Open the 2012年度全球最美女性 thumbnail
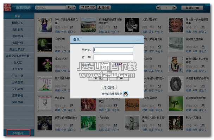Screen dimensions: 214x140 pos(45,25)
